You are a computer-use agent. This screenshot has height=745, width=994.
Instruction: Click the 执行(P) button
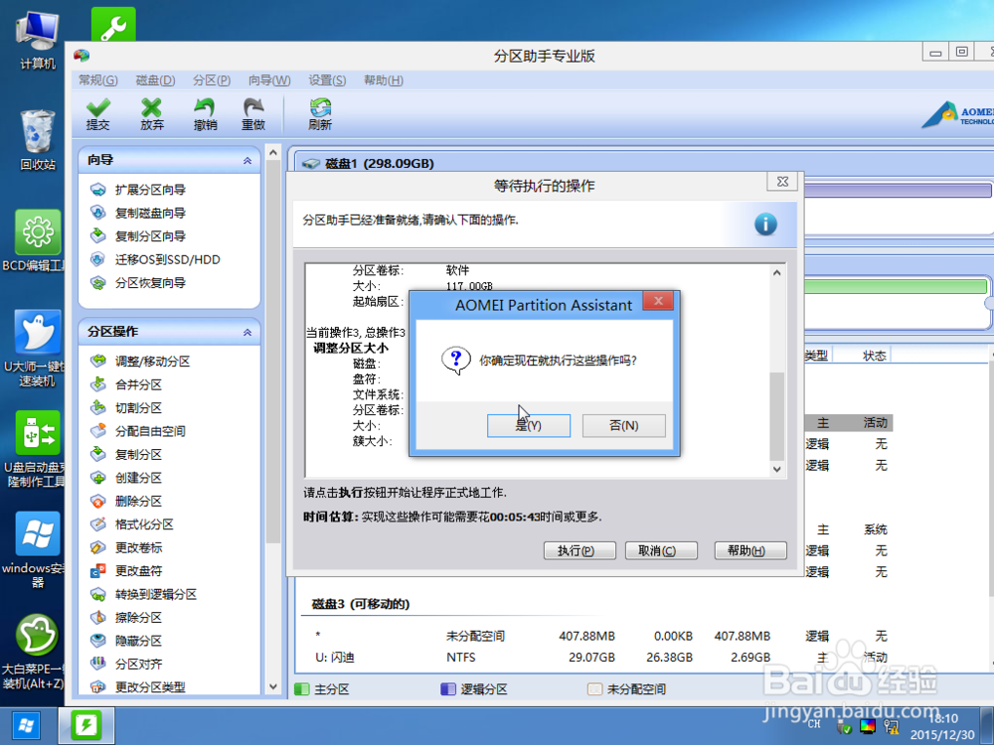click(580, 550)
